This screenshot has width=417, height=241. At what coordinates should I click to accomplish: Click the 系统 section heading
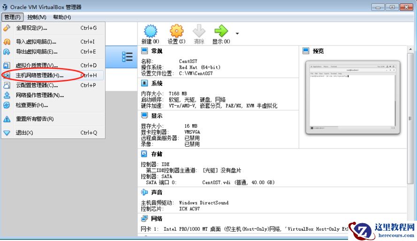point(157,83)
